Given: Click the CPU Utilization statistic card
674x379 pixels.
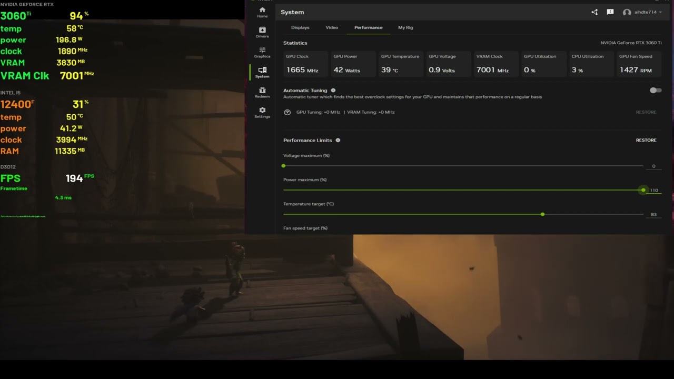Looking at the screenshot, I should [591, 64].
